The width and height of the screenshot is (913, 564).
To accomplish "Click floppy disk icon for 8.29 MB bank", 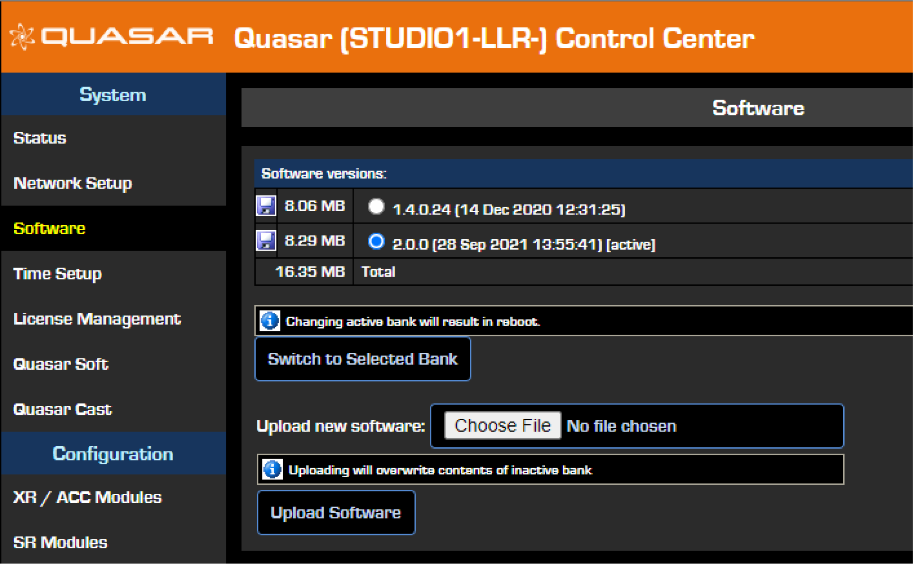I will (266, 241).
